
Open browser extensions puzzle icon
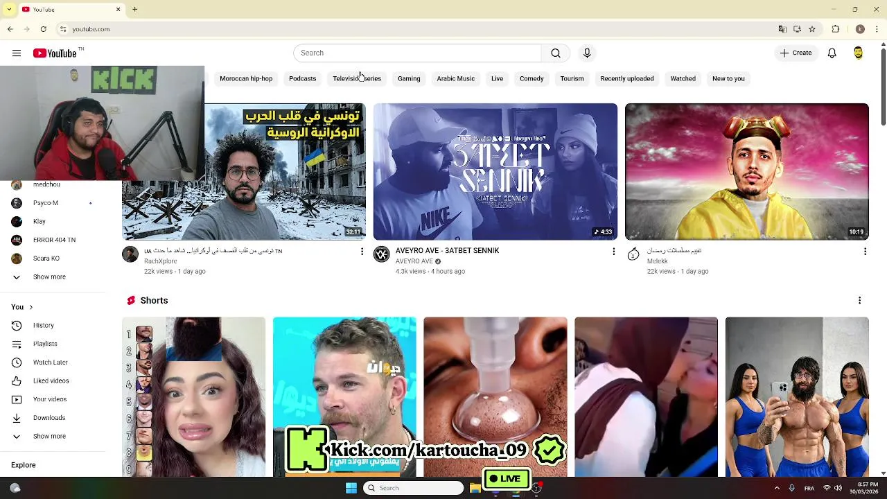(836, 29)
